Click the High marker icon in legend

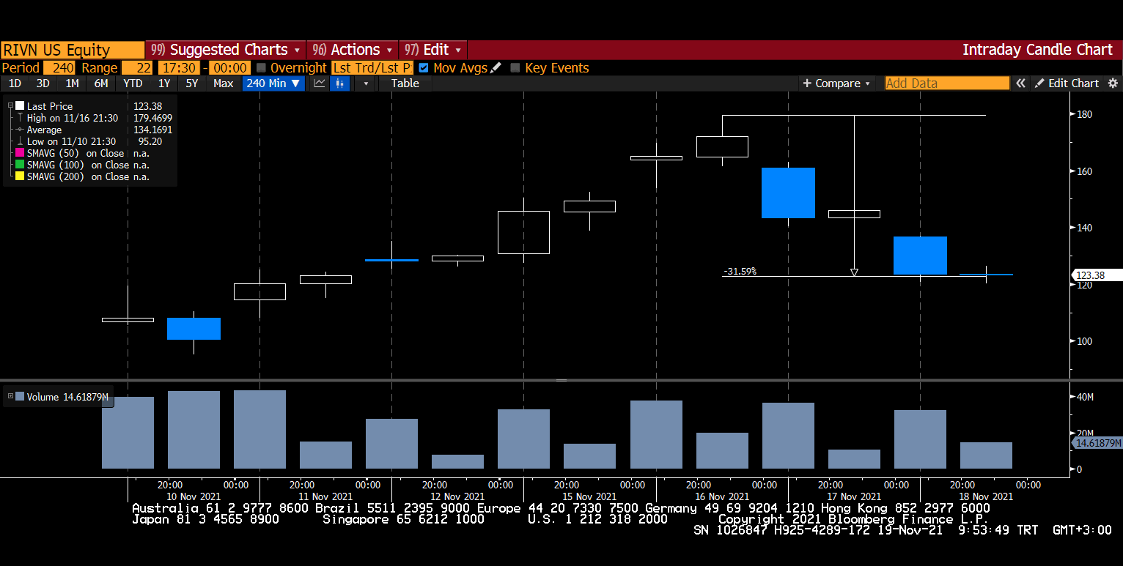[20, 118]
